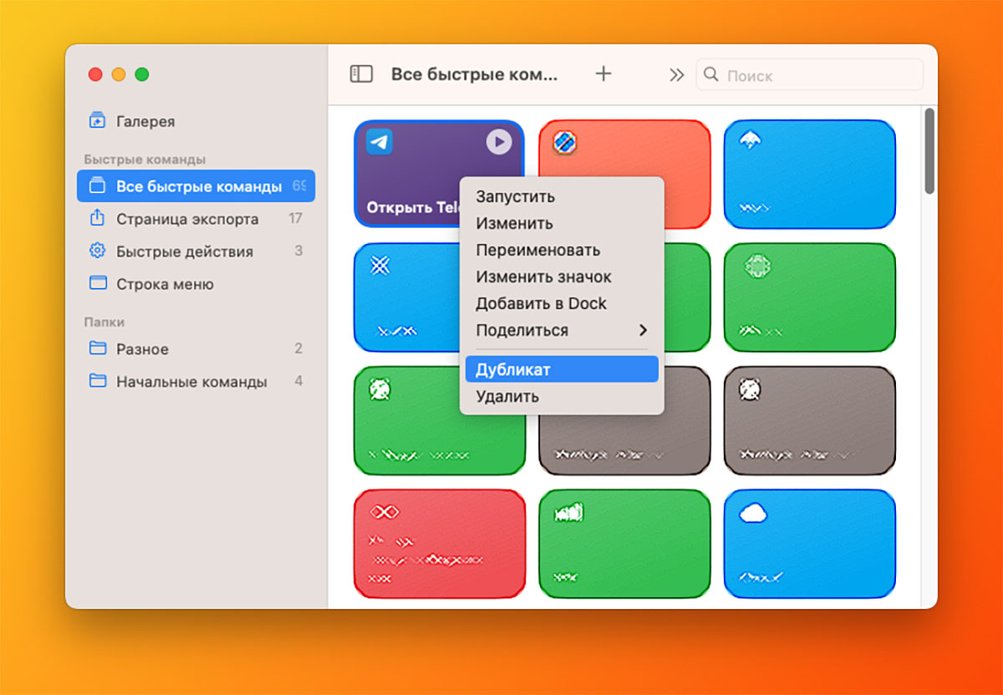This screenshot has height=695, width=1003.
Task: Click the infinity icon on red card
Action: [384, 511]
